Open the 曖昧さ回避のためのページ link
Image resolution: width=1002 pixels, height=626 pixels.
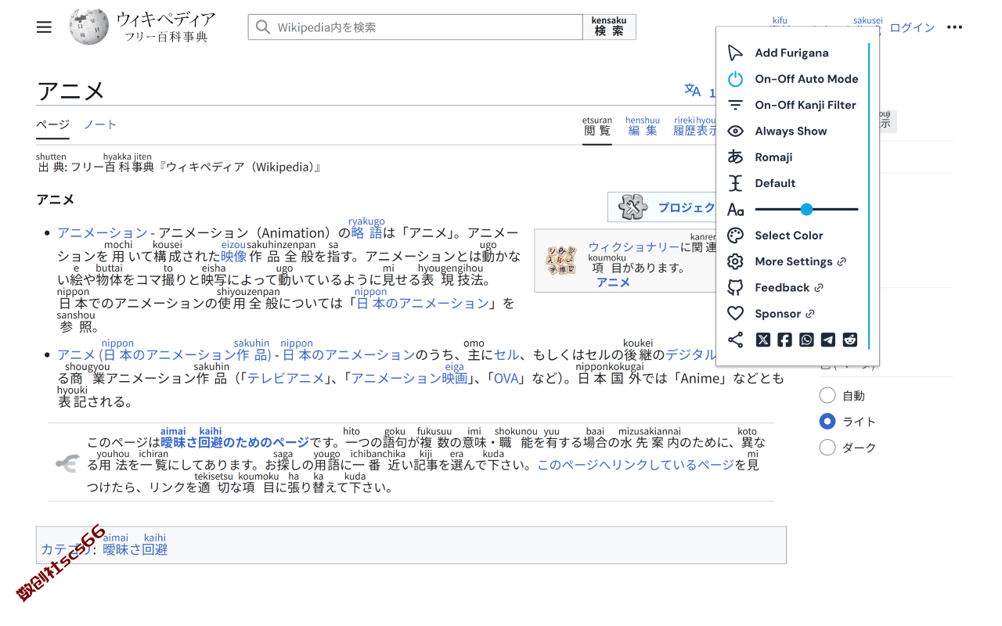[235, 442]
